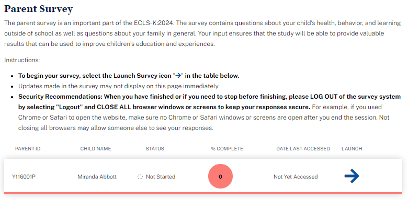Click the DATE LAST ACCESSED column header
Image resolution: width=408 pixels, height=200 pixels.
click(303, 149)
